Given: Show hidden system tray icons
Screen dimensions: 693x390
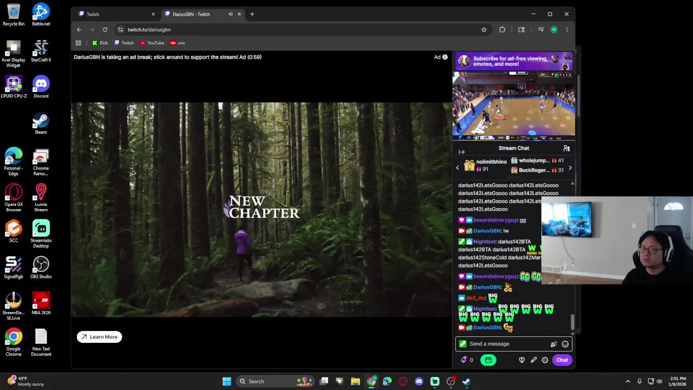Looking at the screenshot, I should [628, 381].
